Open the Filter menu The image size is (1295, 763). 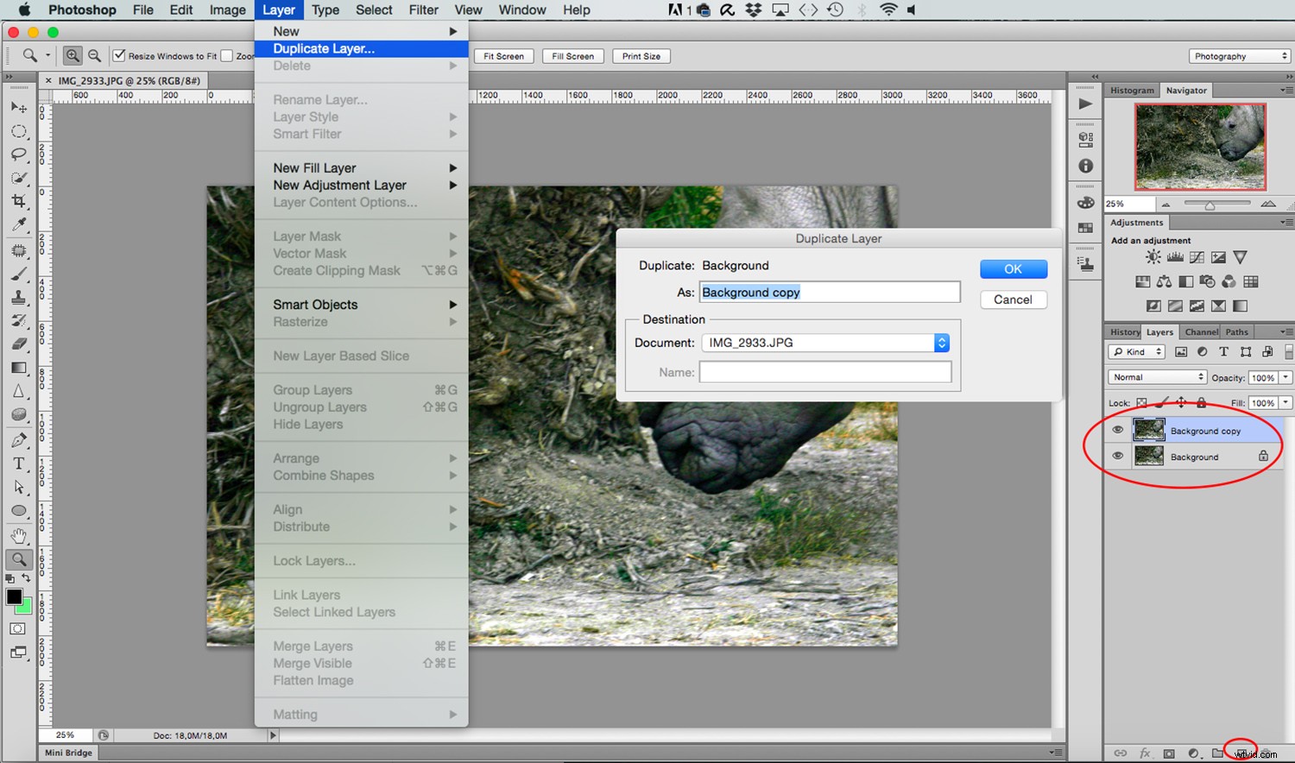click(423, 9)
